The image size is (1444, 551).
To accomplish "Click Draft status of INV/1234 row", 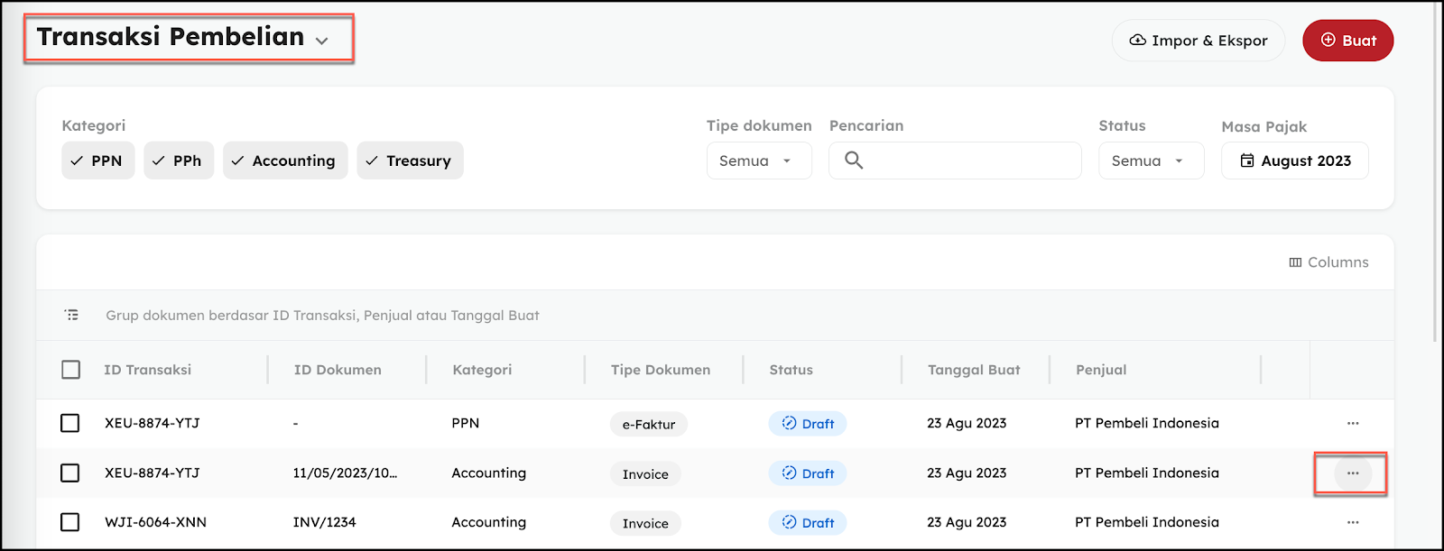I will click(808, 523).
